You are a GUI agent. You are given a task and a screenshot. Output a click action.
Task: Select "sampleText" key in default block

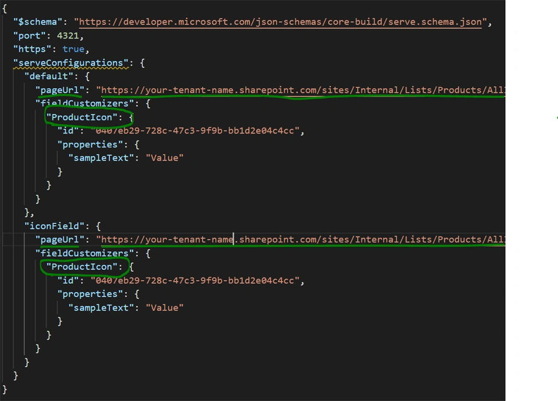pyautogui.click(x=101, y=158)
